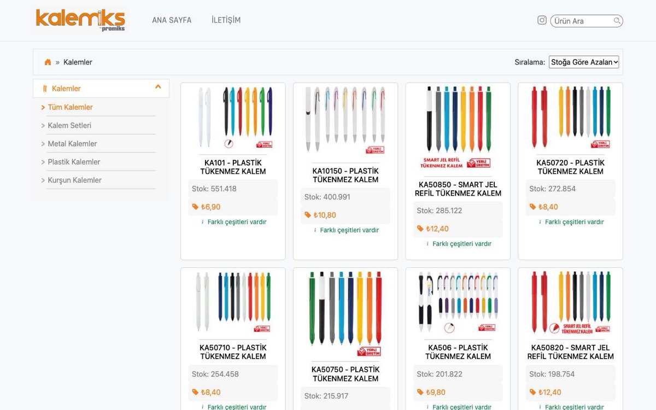The image size is (656, 410).
Task: Open İLETİŞİM menu item
Action: click(226, 20)
